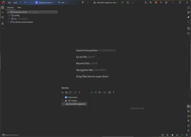This screenshot has height=137, width=191.
Task: Open the Commit tool window from left sidebar
Action: coord(3,12)
